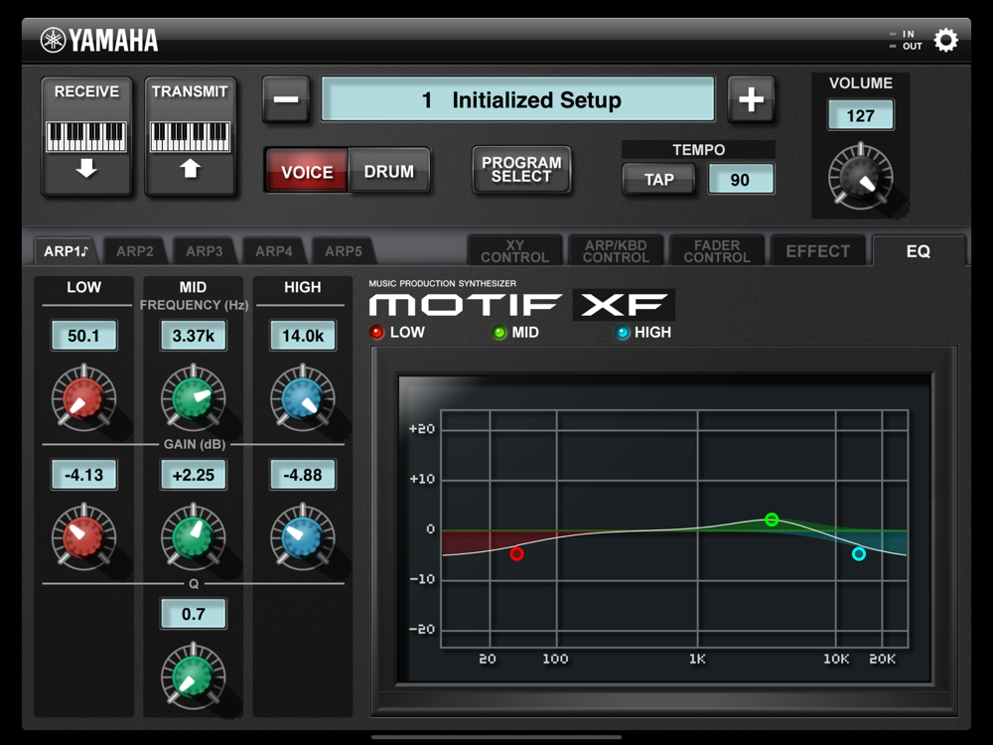Image resolution: width=993 pixels, height=745 pixels.
Task: Click the High gain value -4.88
Action: [303, 475]
